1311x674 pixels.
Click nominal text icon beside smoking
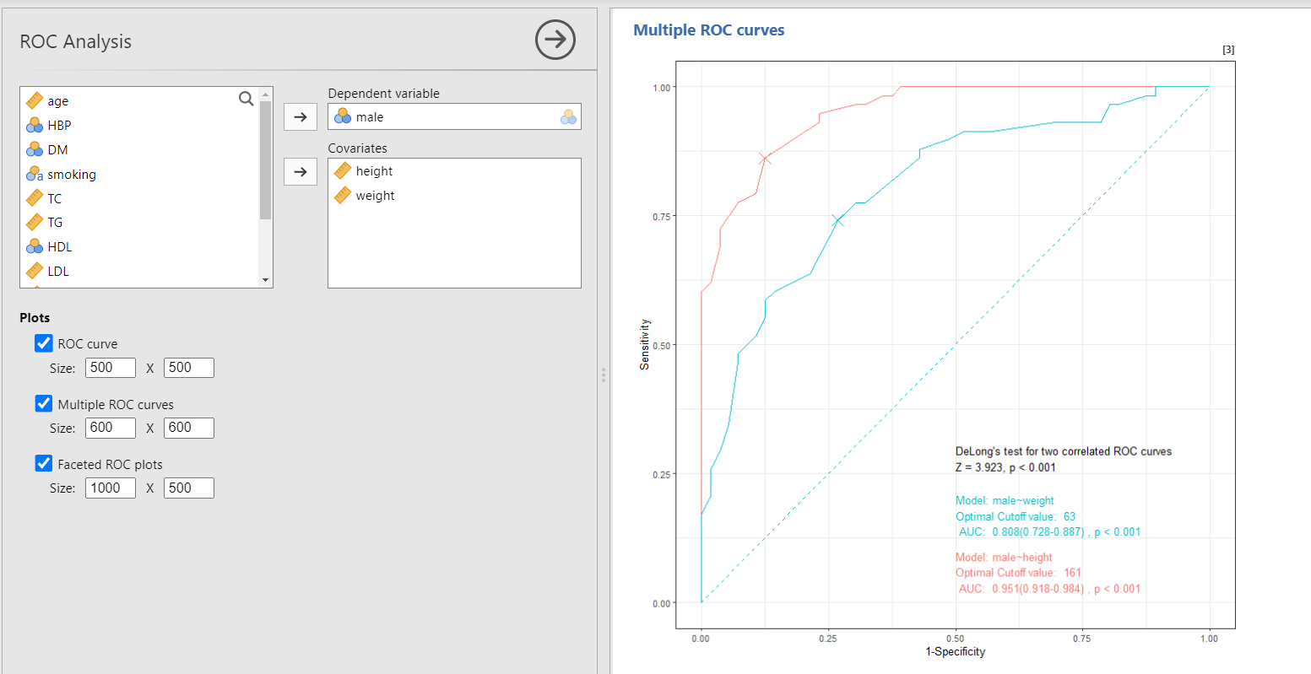click(35, 174)
